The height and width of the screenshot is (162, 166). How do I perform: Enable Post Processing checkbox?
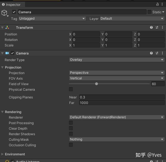point(71,123)
